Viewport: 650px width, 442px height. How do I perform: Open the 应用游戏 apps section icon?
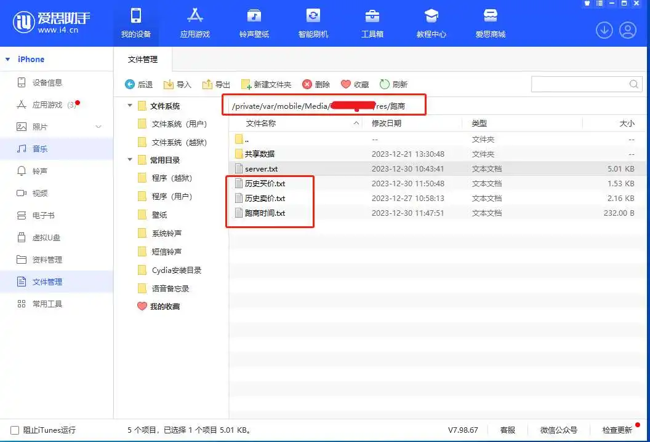coord(195,16)
